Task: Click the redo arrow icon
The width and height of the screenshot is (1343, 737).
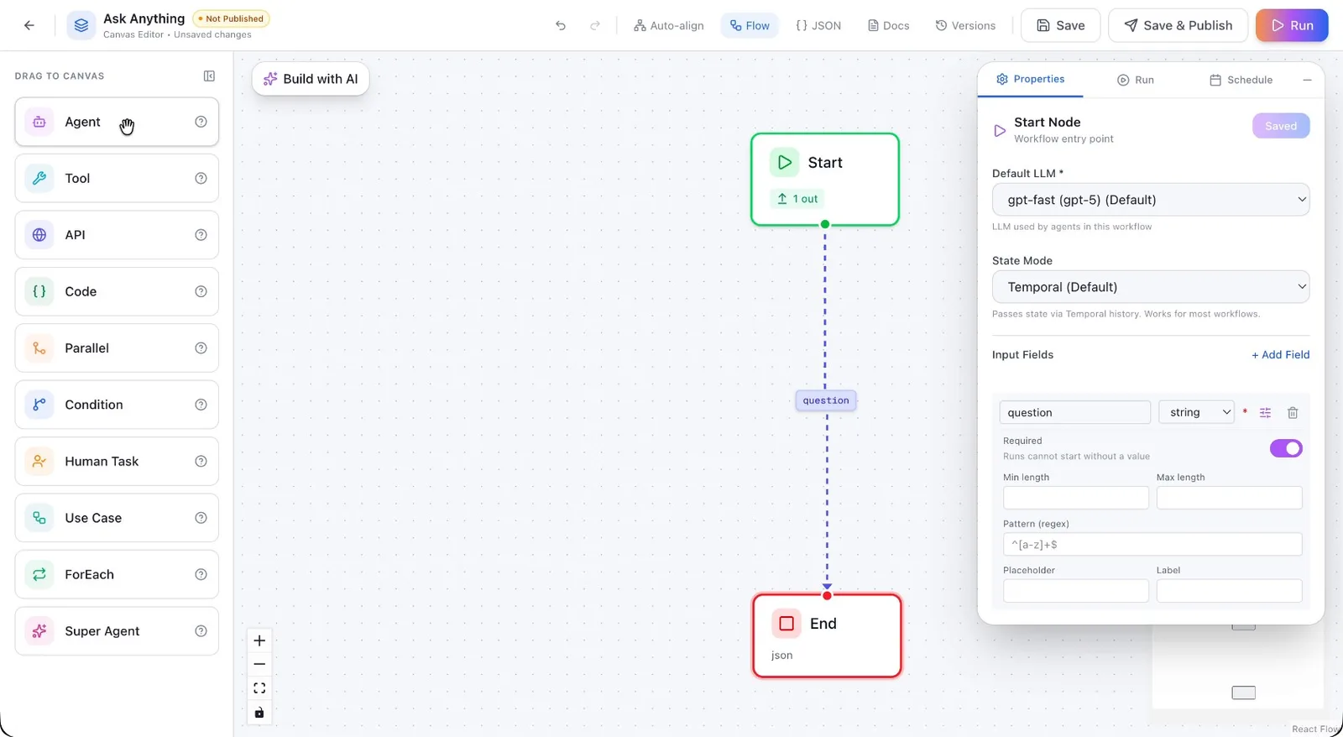Action: (x=595, y=25)
